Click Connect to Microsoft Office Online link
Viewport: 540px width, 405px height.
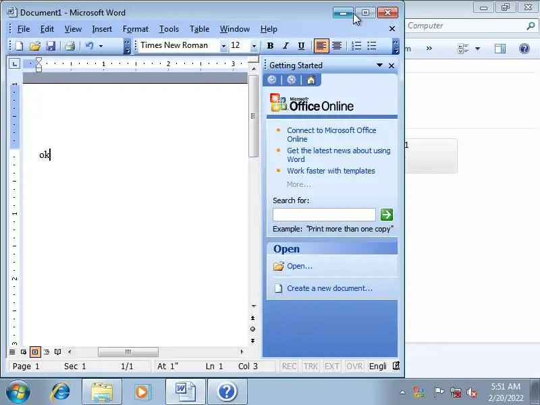pyautogui.click(x=331, y=134)
